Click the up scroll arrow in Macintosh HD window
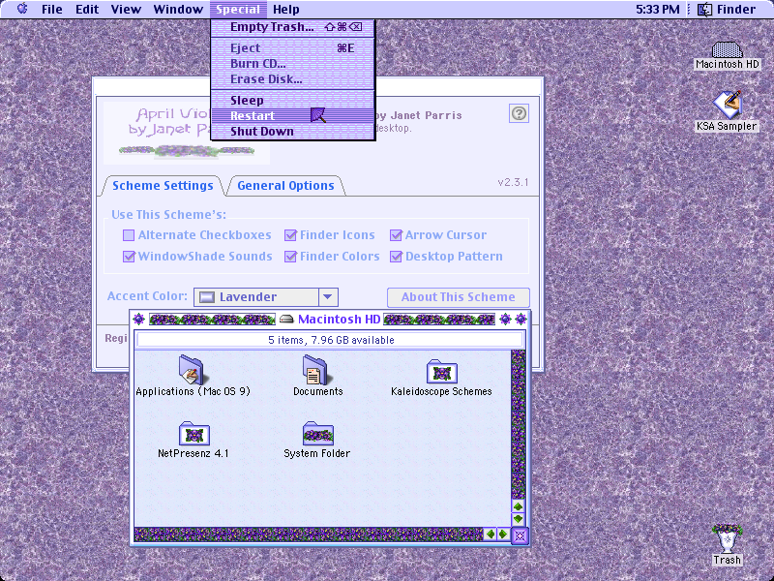This screenshot has height=581, width=774. click(x=518, y=506)
